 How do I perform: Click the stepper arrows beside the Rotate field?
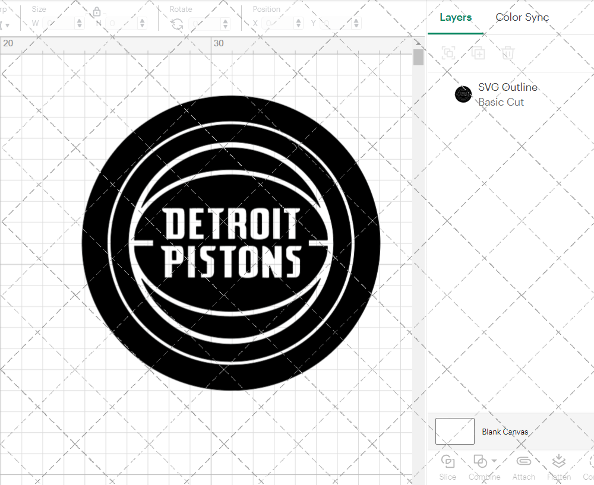click(225, 23)
